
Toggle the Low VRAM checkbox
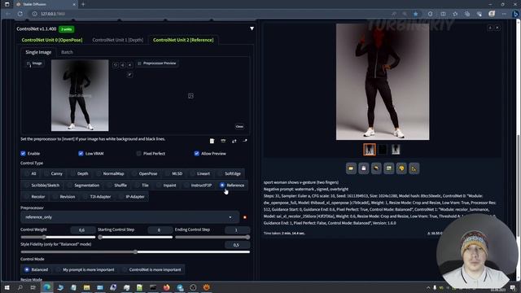81,154
